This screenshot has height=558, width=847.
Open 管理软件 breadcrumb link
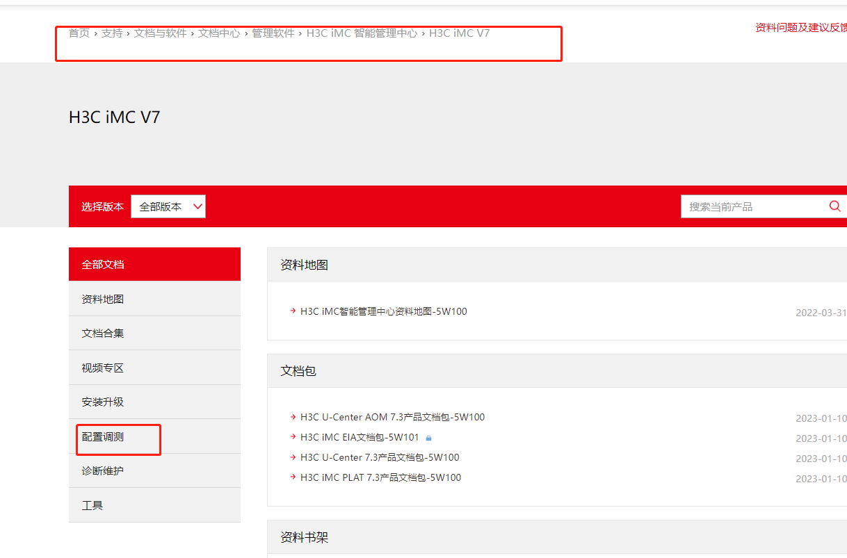pyautogui.click(x=273, y=33)
